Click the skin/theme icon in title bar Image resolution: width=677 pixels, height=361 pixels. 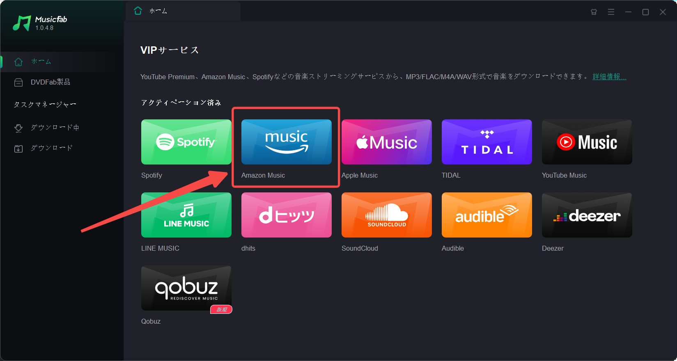[x=594, y=12]
